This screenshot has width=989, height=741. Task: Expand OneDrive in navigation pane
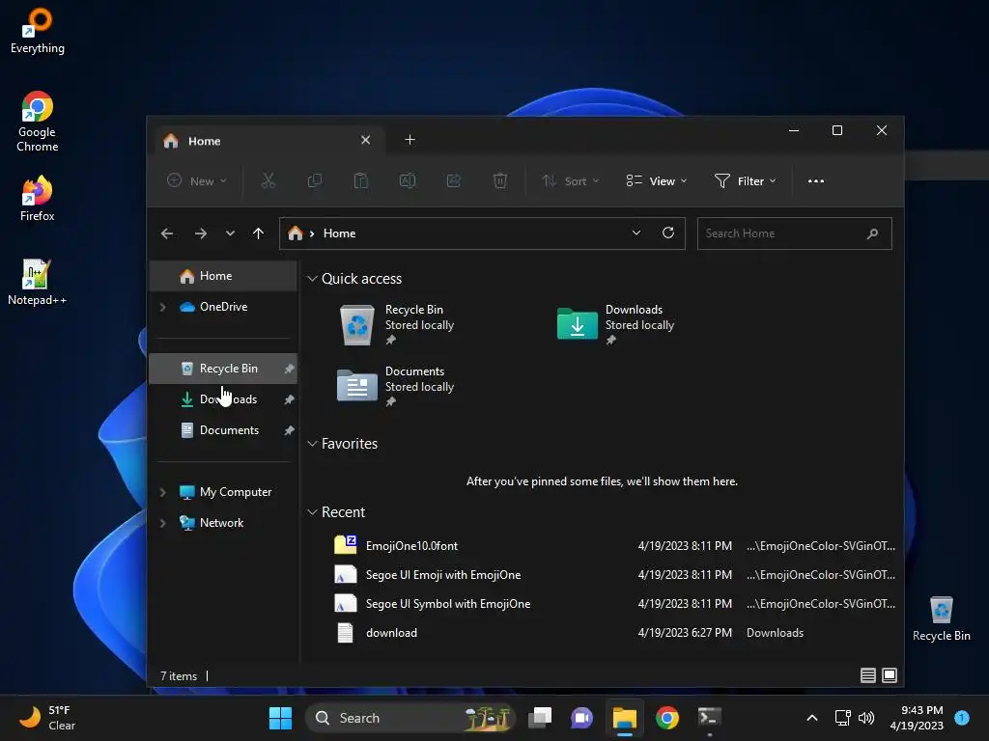pos(162,307)
